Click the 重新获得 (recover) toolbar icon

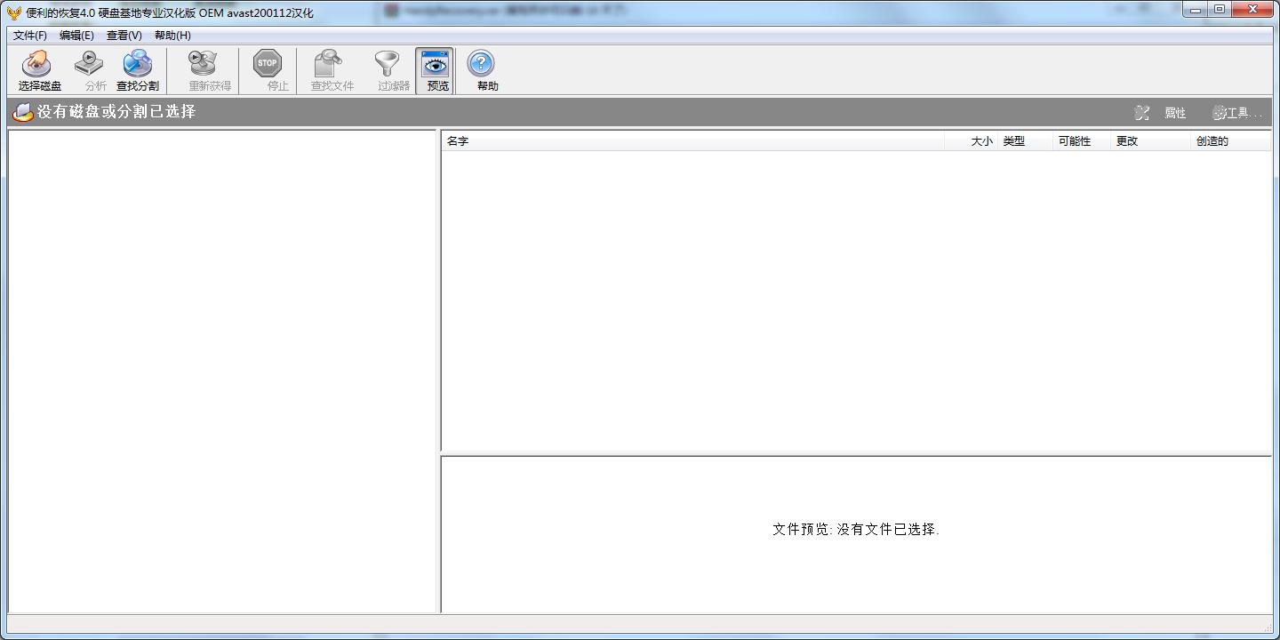point(204,64)
